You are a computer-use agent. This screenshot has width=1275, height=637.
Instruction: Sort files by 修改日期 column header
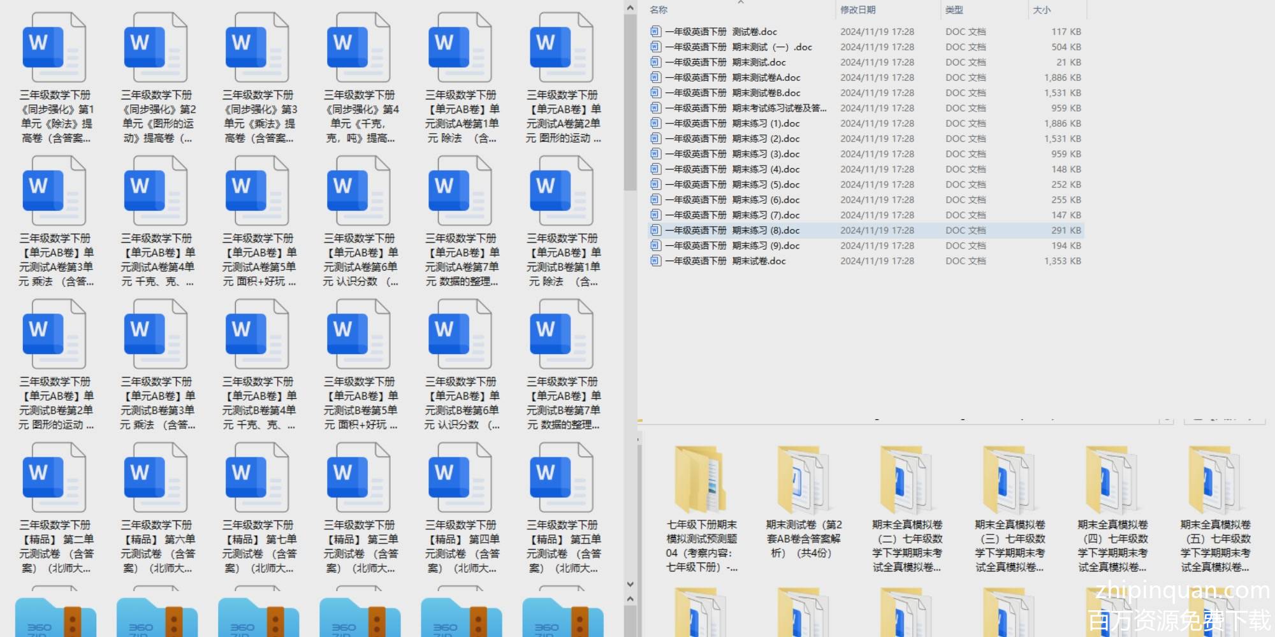point(857,10)
